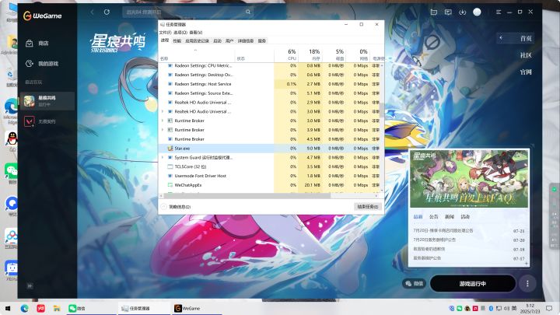Image resolution: width=560 pixels, height=315 pixels.
Task: Select the running 星痕共鸣 game in sidebar
Action: [x=47, y=100]
